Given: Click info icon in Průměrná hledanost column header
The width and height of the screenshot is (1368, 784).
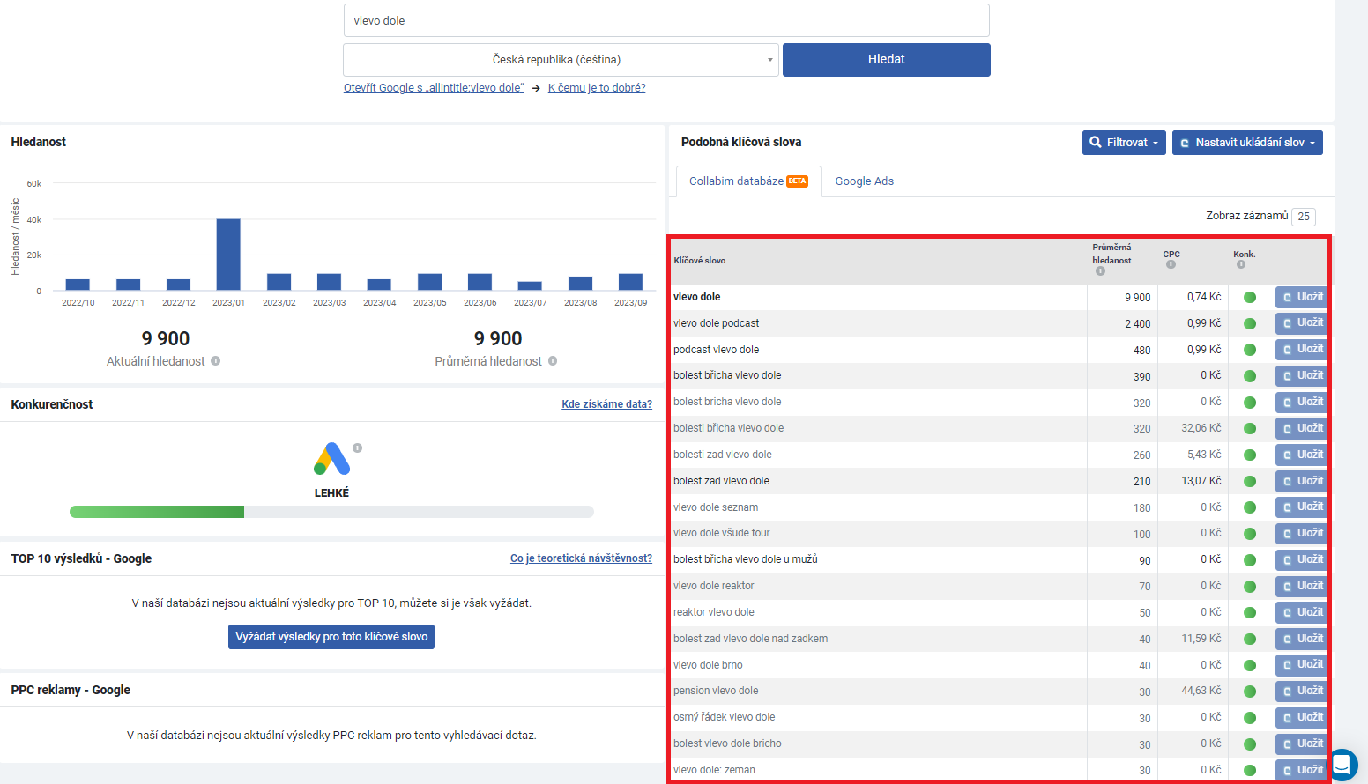Looking at the screenshot, I should coord(1100,271).
